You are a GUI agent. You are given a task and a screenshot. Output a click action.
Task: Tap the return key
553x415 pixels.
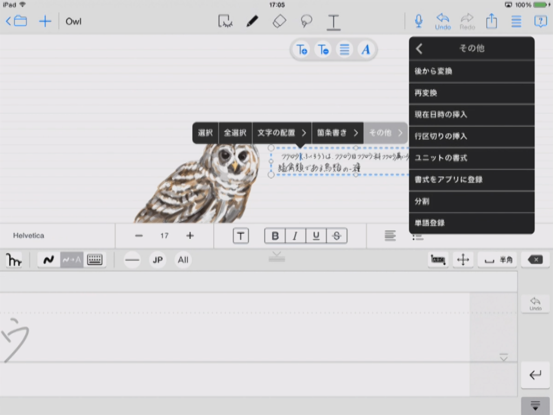(x=535, y=375)
